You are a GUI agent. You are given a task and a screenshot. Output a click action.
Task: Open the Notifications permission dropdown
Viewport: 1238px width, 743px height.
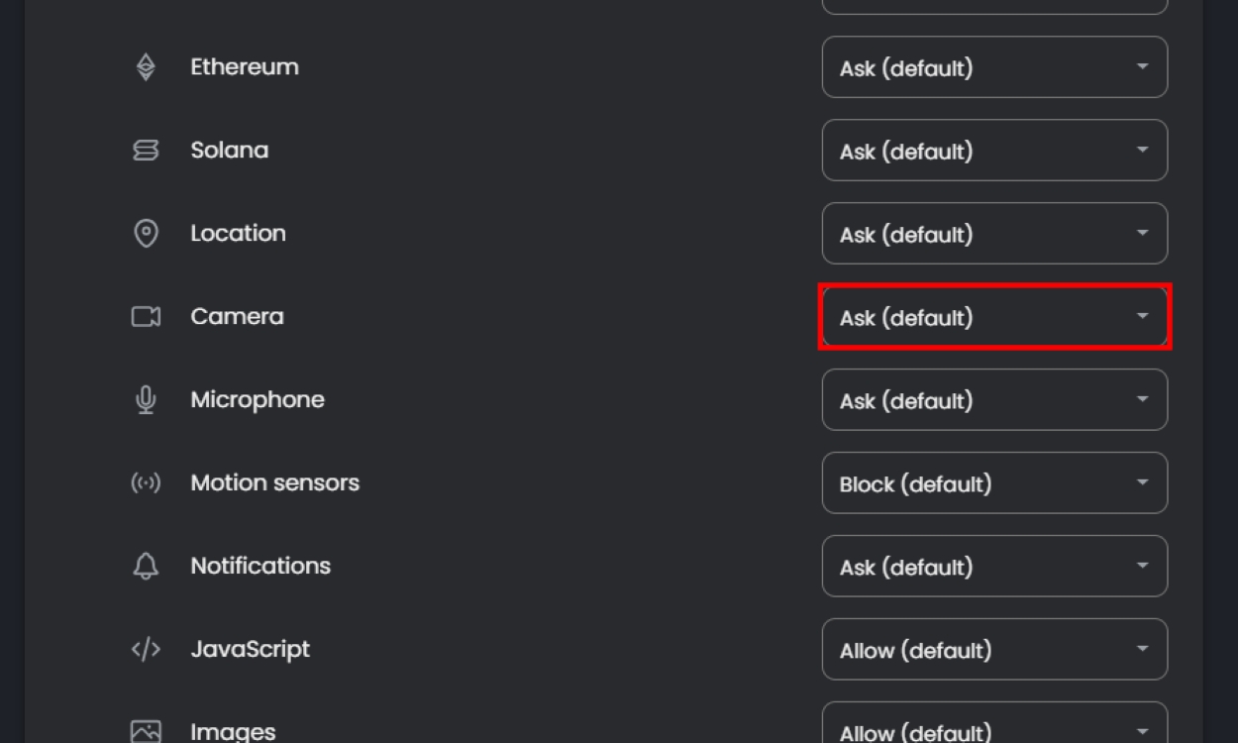994,567
